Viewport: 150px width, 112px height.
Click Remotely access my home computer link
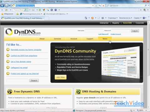(26, 50)
